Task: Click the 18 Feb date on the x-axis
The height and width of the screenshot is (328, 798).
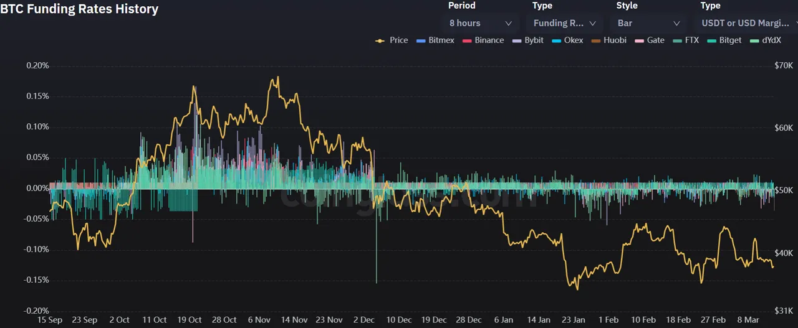Action: click(678, 320)
